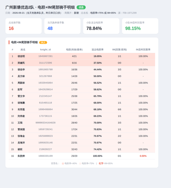
Task: Click the 16/36 电联 cell
Action: click(x=74, y=70)
